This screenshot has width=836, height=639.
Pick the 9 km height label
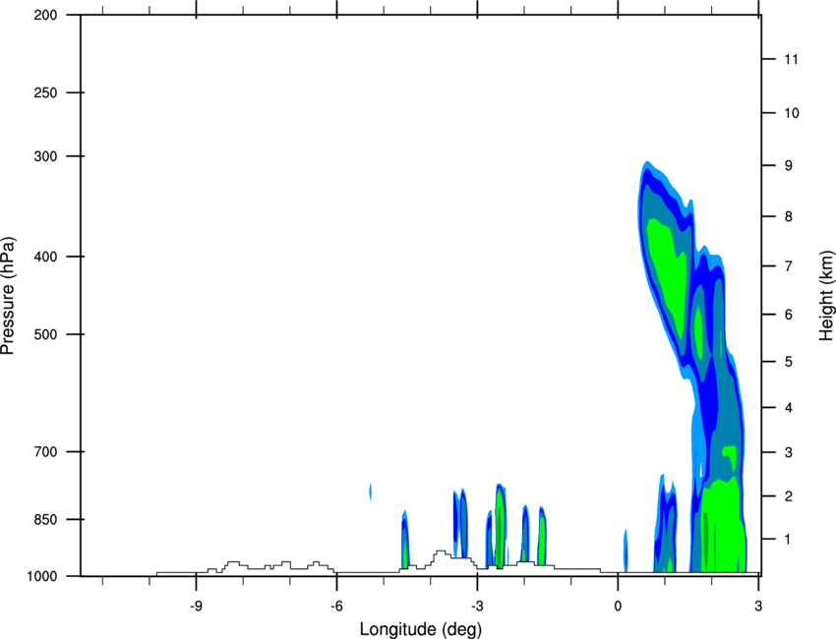(x=789, y=166)
